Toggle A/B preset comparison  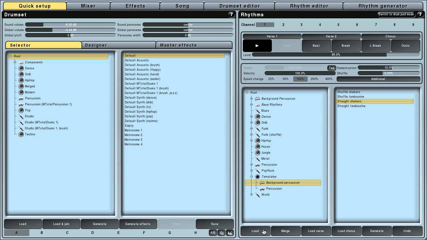pyautogui.click(x=212, y=233)
